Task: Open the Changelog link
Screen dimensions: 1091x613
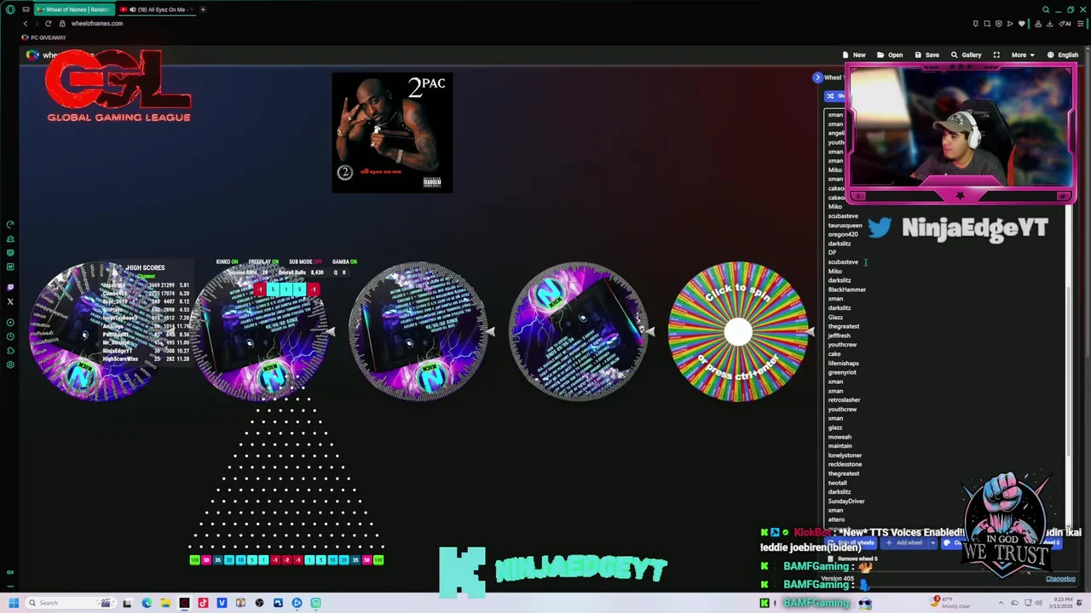Action: pos(1060,579)
